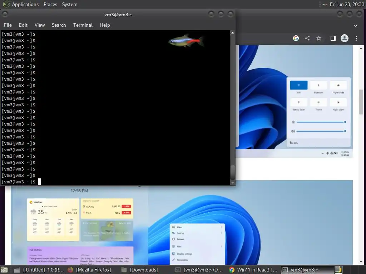Switch to the Win11 in React! Chrome taskbar entry

click(x=253, y=270)
